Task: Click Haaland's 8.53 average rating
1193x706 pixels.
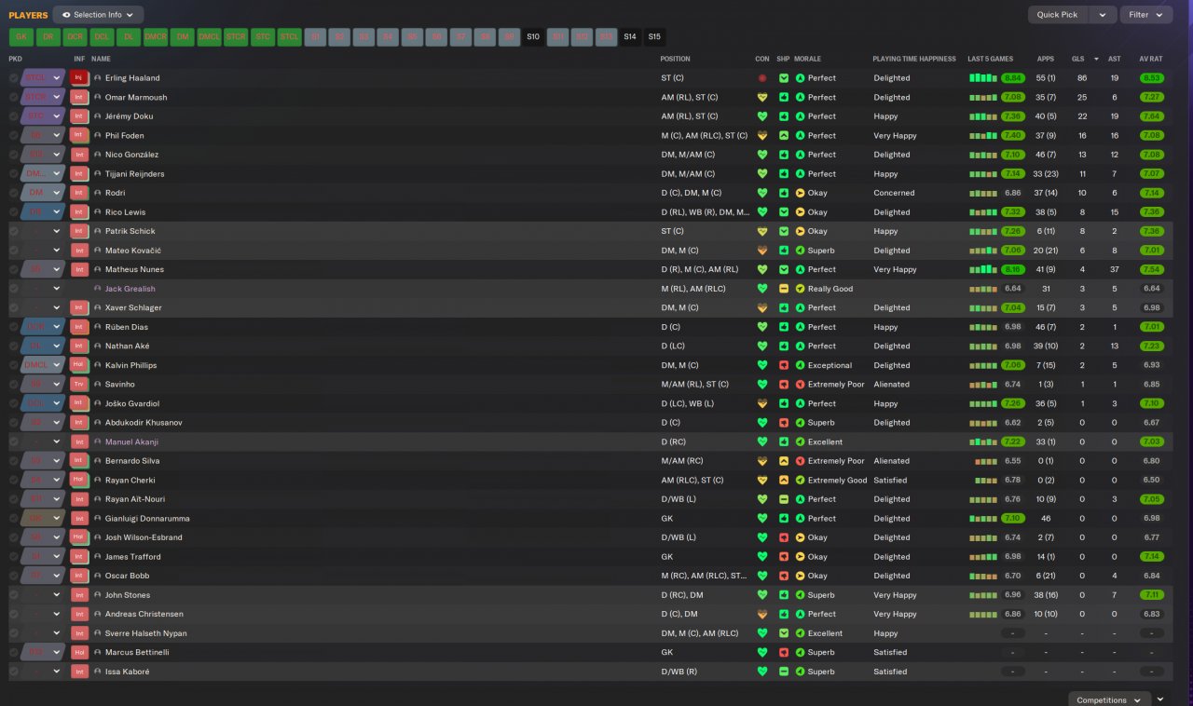Action: 1152,78
